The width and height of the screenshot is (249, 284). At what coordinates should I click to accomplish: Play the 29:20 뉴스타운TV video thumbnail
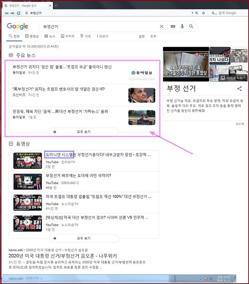pyautogui.click(x=28, y=223)
